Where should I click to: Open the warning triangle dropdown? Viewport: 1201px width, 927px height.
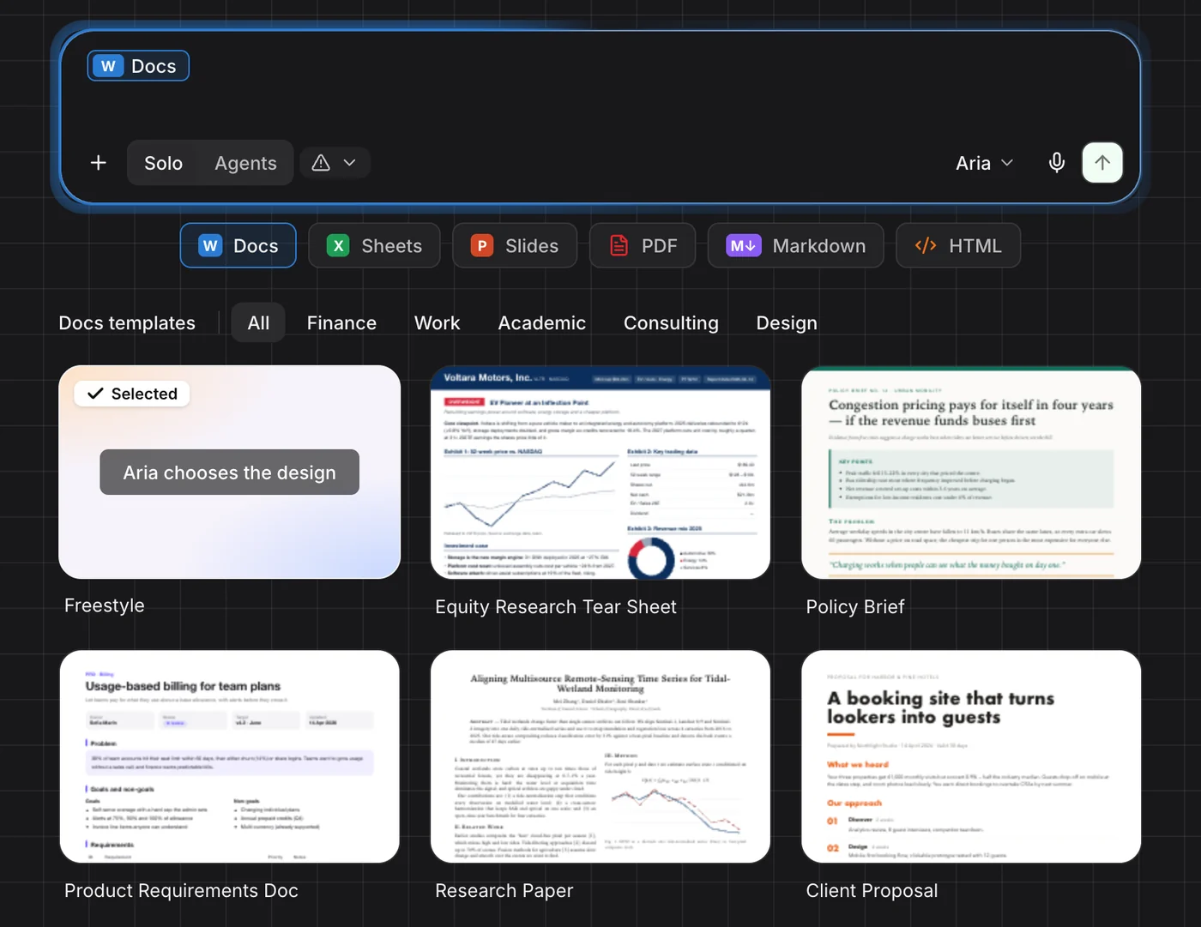pyautogui.click(x=335, y=163)
